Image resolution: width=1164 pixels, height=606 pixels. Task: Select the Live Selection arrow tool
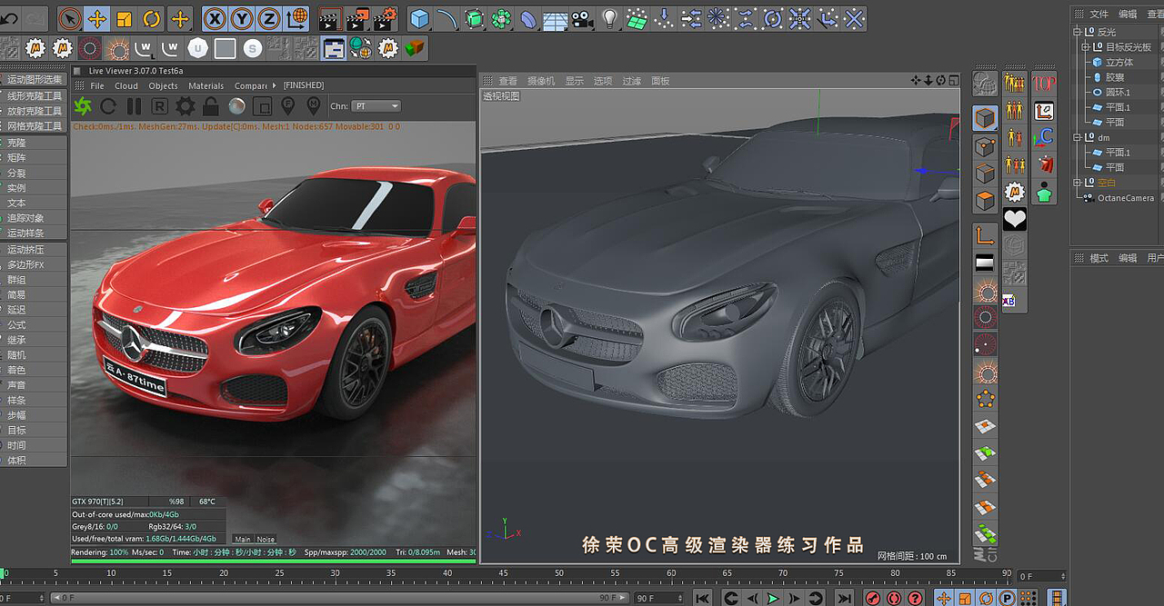click(70, 18)
